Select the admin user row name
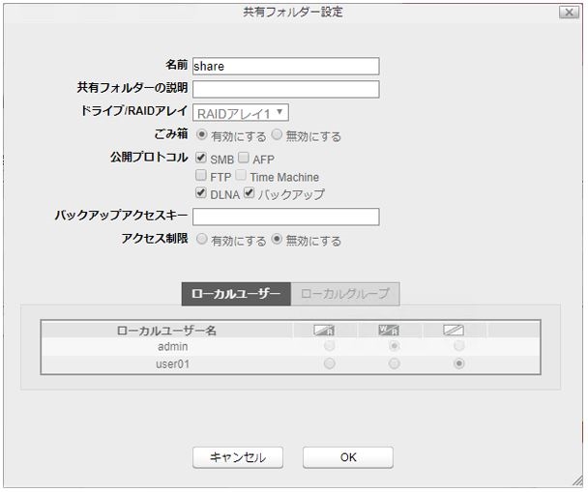588x492 pixels. click(x=173, y=346)
